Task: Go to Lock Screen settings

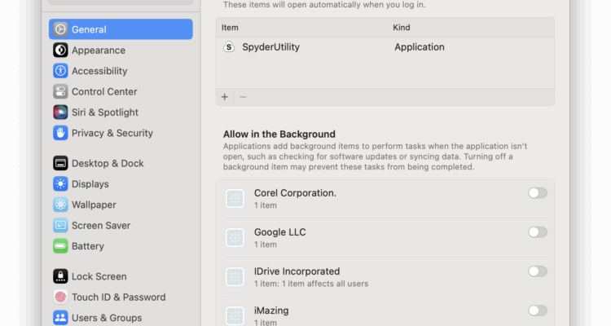Action: point(121,276)
